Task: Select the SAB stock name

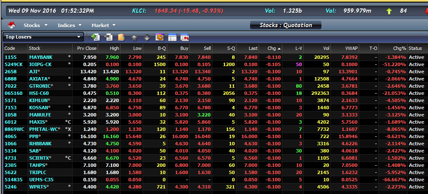Action: 35,151
